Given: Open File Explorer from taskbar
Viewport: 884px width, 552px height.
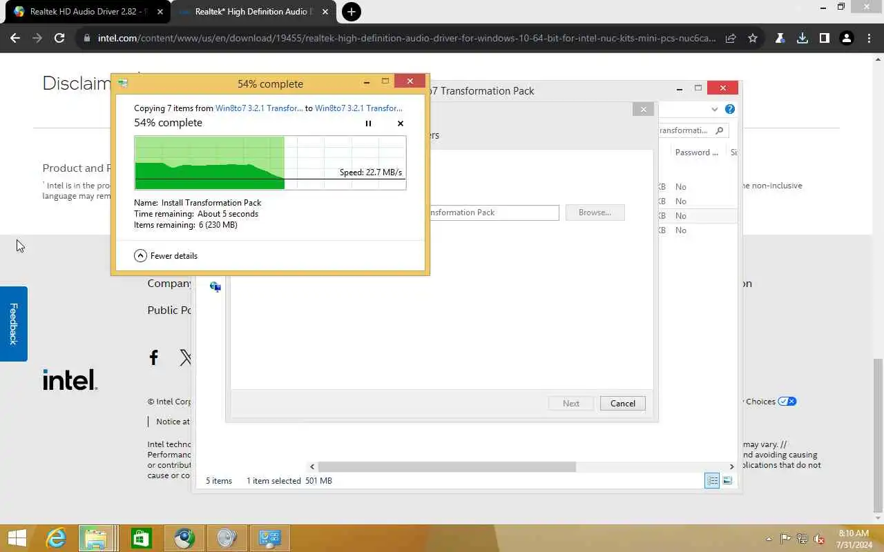Looking at the screenshot, I should coord(96,538).
